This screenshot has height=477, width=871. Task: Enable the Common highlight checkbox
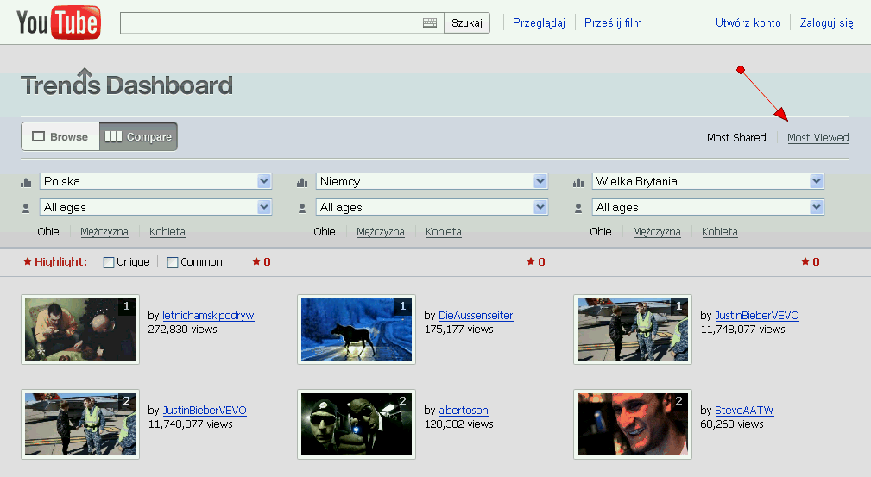(173, 262)
